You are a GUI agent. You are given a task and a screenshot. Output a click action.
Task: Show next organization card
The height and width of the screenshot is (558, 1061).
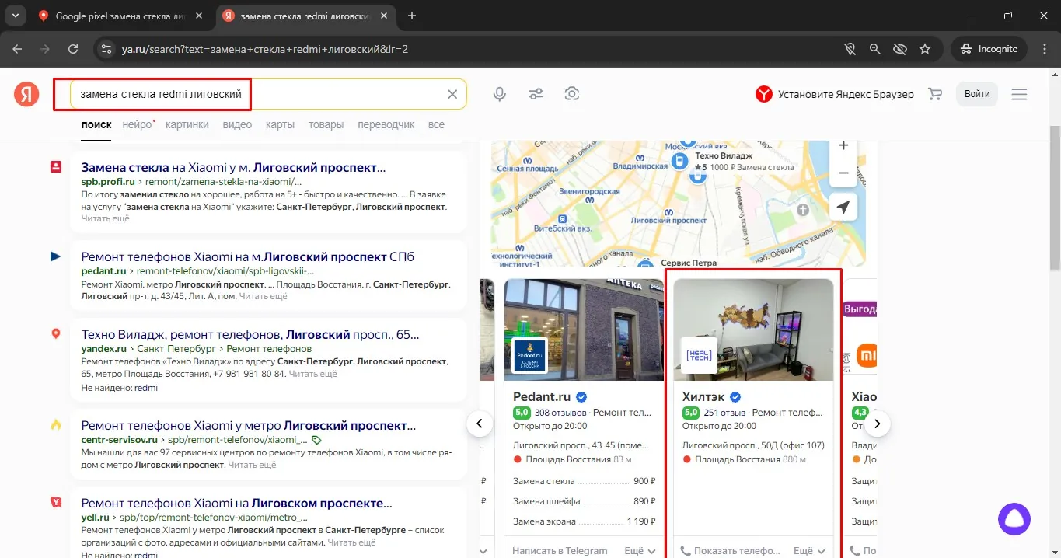(878, 424)
